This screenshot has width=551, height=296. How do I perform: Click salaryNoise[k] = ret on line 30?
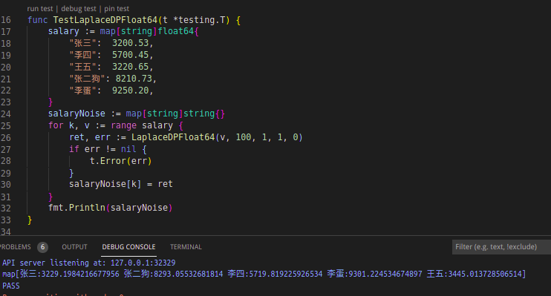(121, 184)
